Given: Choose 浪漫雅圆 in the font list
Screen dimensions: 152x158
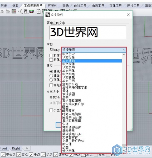Looking at the screenshot, I should [92, 94].
